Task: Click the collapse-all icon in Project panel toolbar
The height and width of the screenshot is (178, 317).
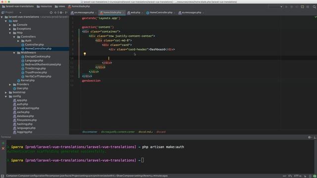Action: 55,12
